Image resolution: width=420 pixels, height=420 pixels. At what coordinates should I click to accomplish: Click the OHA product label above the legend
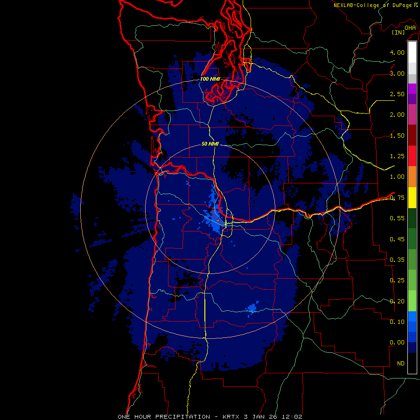(410, 28)
